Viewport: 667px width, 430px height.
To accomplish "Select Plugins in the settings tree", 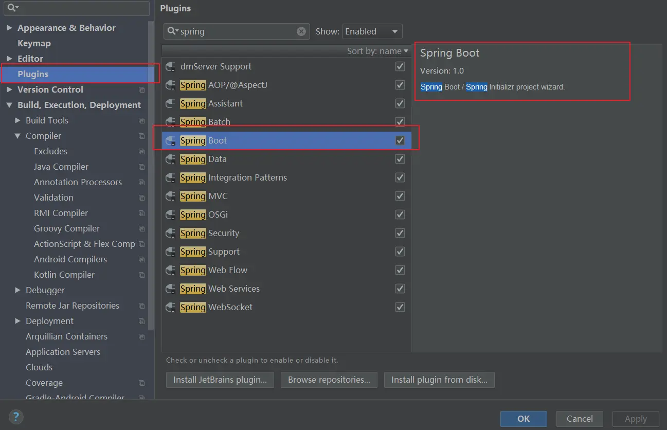I will (33, 74).
